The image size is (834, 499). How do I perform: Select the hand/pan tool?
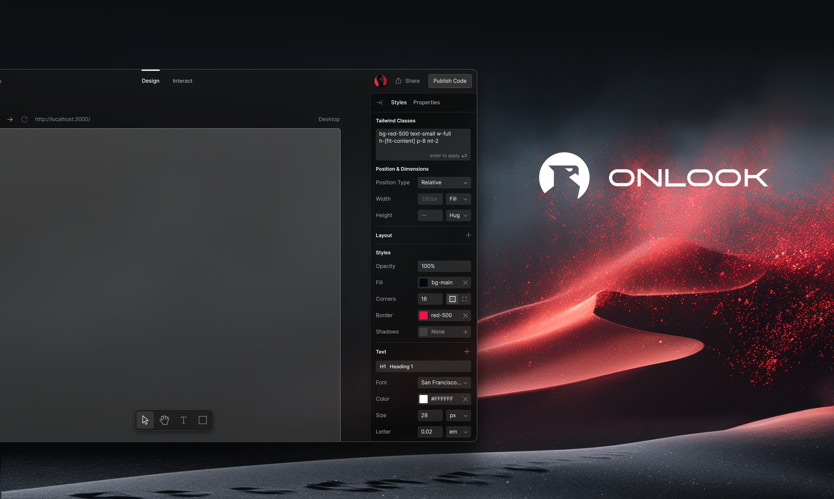pyautogui.click(x=164, y=420)
